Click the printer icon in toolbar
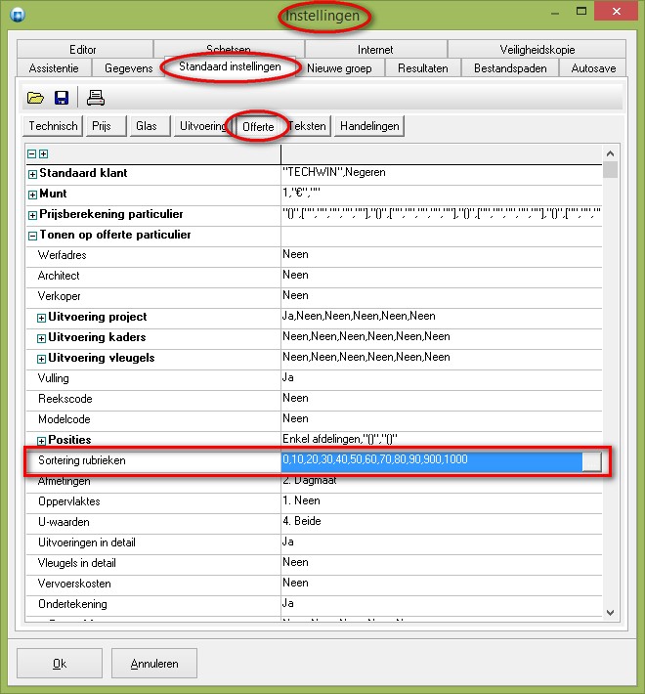The width and height of the screenshot is (645, 694). click(96, 98)
